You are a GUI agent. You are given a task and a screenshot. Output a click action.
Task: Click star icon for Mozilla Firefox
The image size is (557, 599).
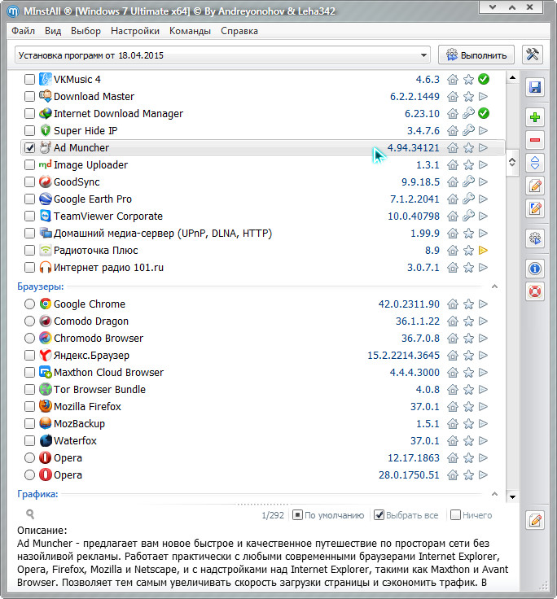coord(468,407)
